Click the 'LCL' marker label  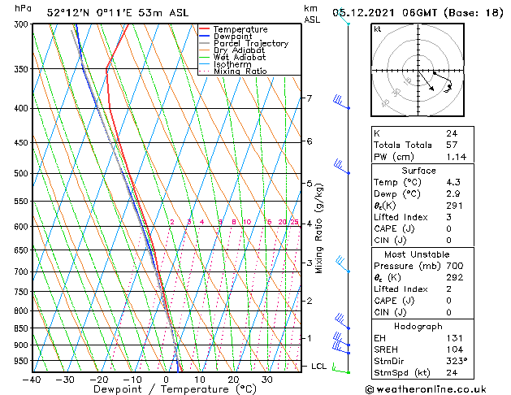tap(319, 367)
